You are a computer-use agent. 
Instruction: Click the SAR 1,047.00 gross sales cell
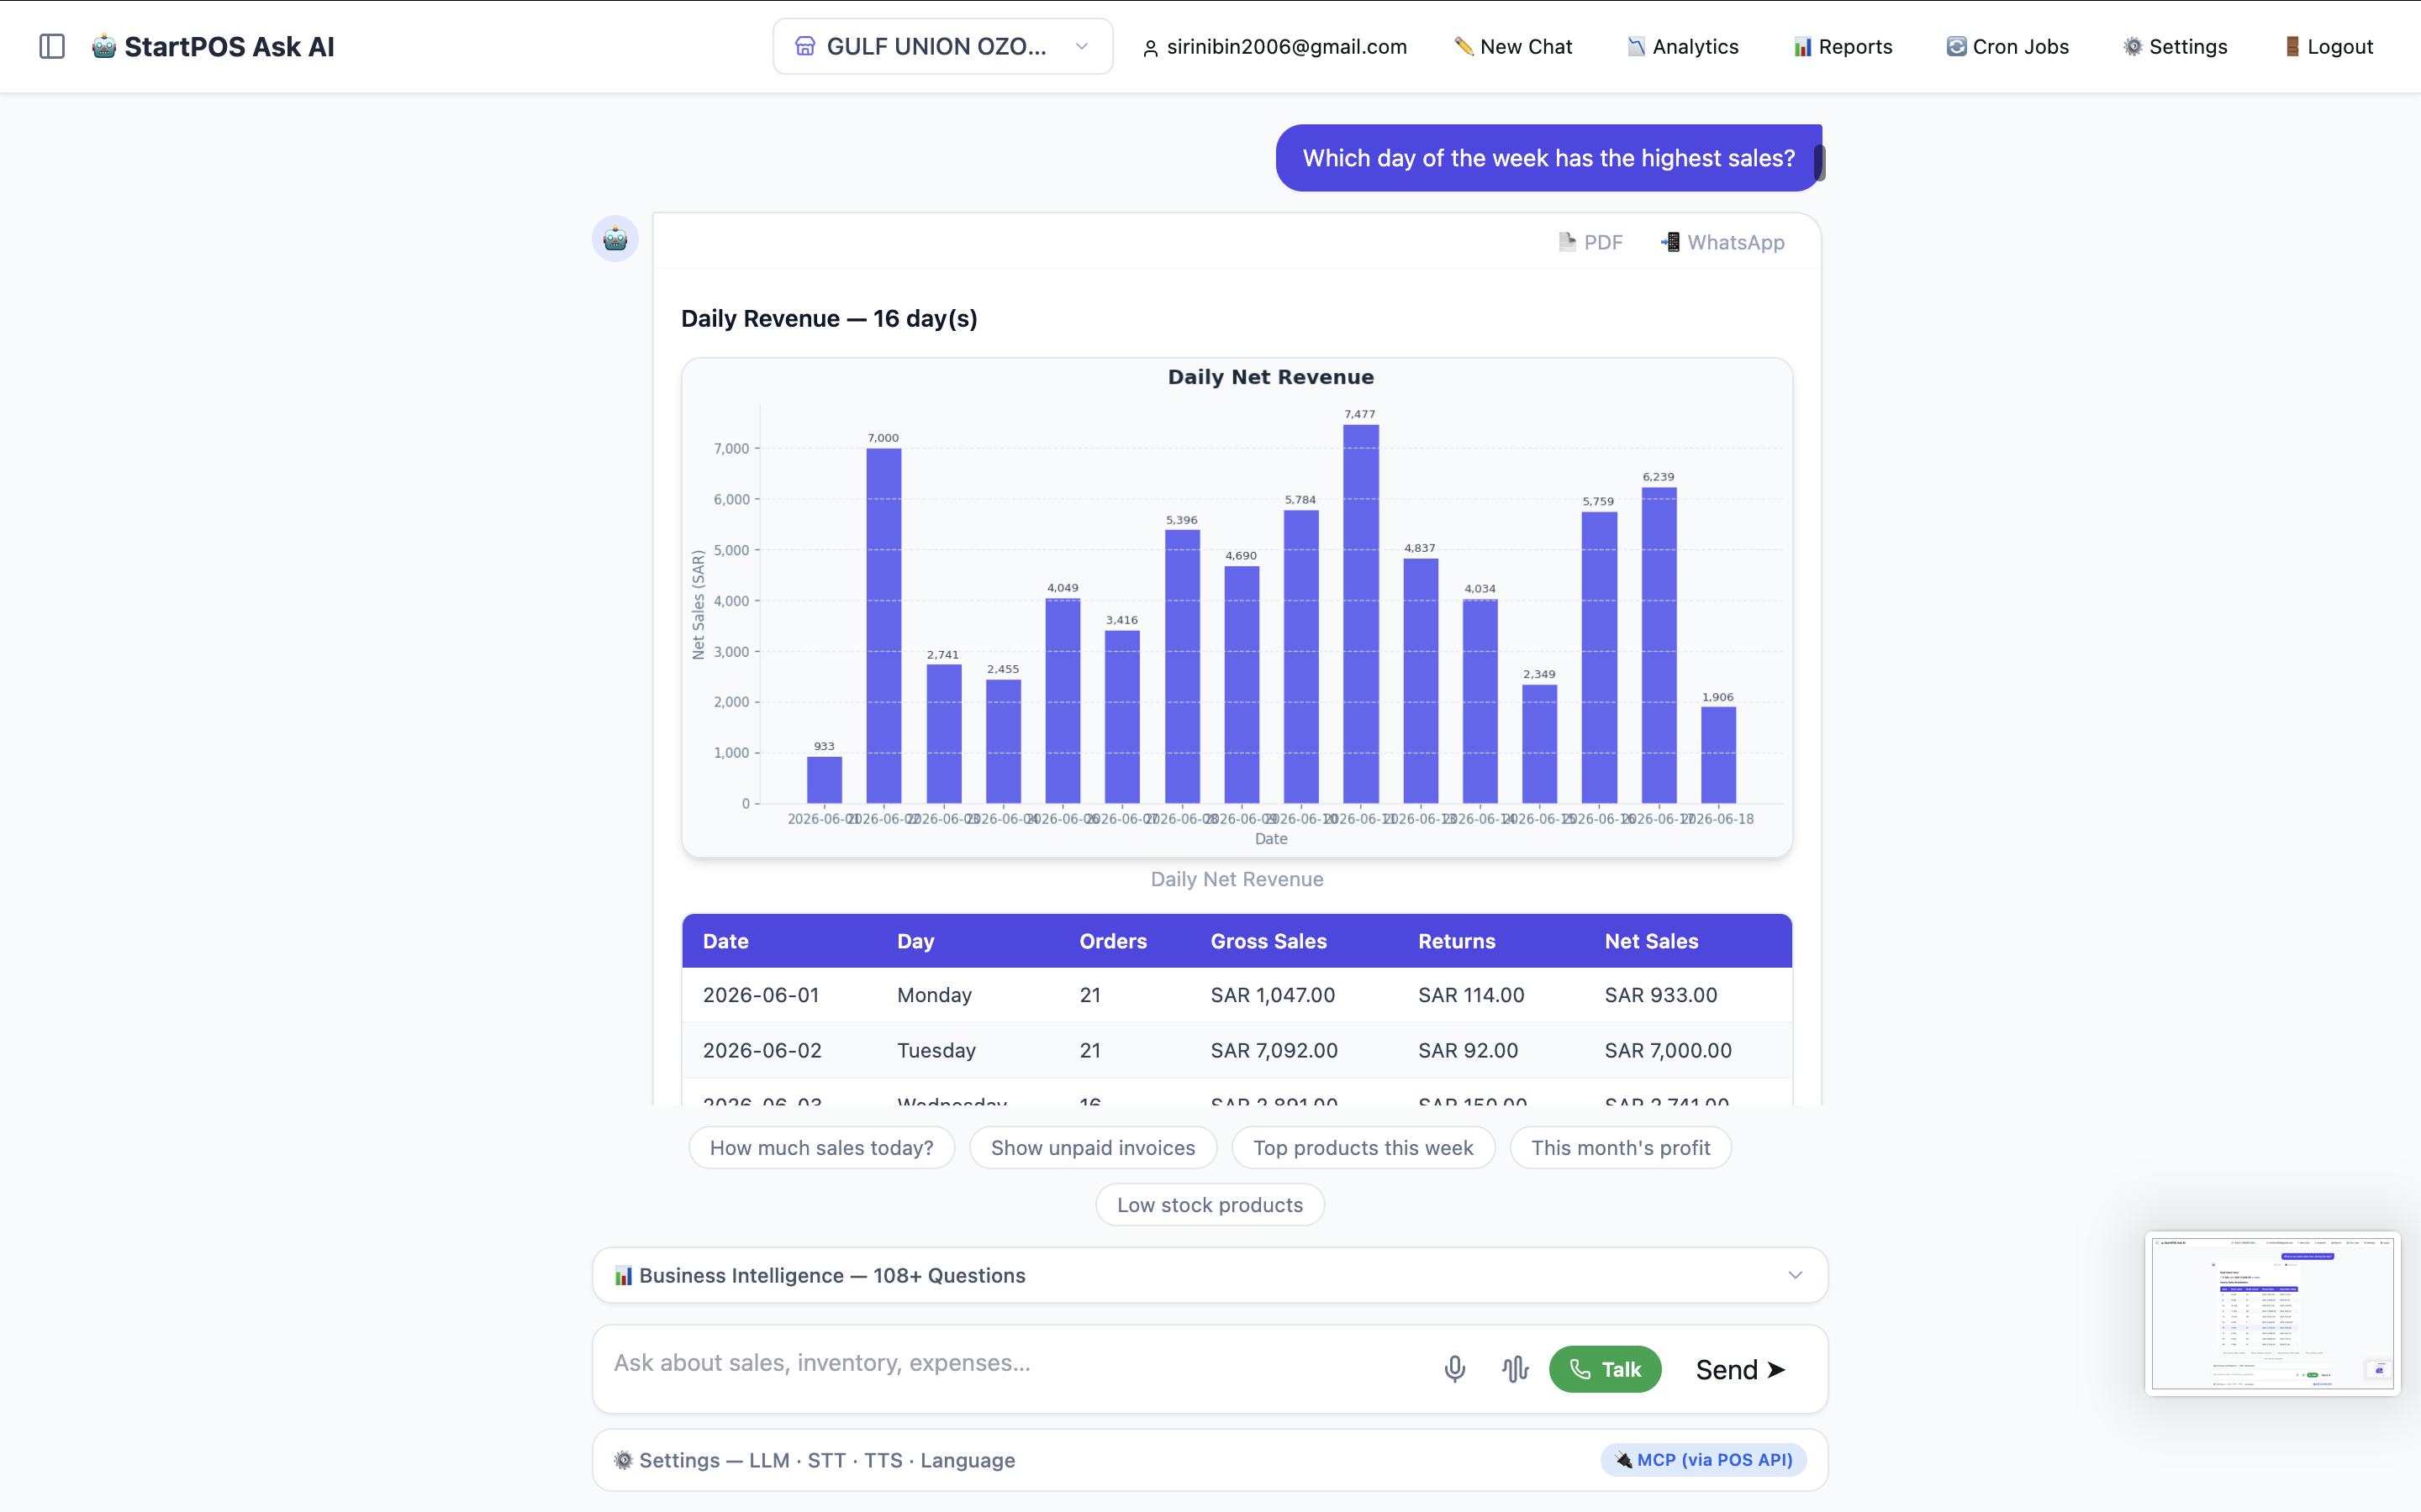1273,995
